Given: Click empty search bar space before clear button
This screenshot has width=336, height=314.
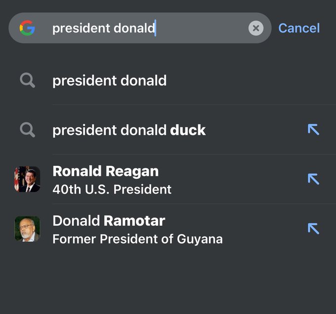Looking at the screenshot, I should [x=202, y=28].
